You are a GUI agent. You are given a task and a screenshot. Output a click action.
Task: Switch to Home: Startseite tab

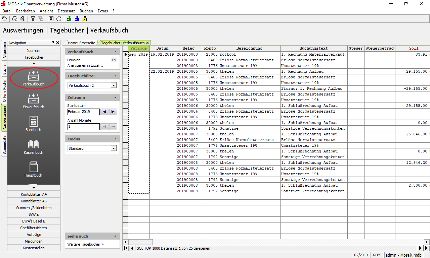pyautogui.click(x=81, y=43)
